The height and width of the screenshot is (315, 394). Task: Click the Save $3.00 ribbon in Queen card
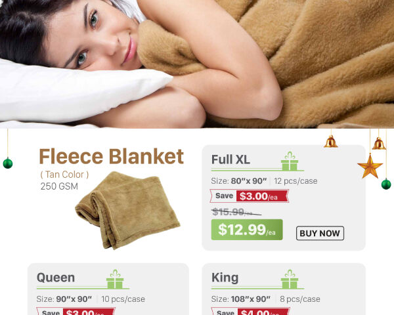coord(76,312)
